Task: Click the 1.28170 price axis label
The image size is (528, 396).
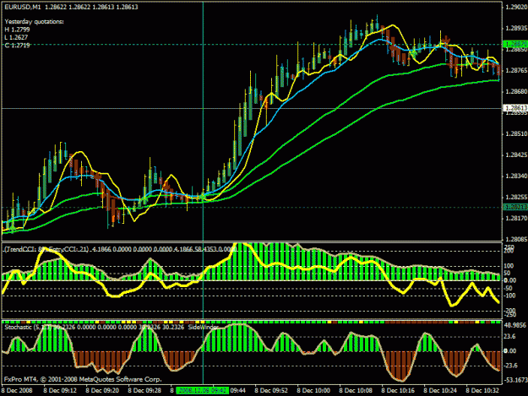Action: point(516,219)
